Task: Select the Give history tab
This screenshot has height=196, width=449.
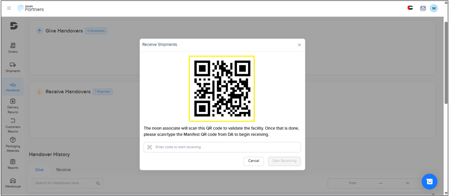Action: (39, 170)
